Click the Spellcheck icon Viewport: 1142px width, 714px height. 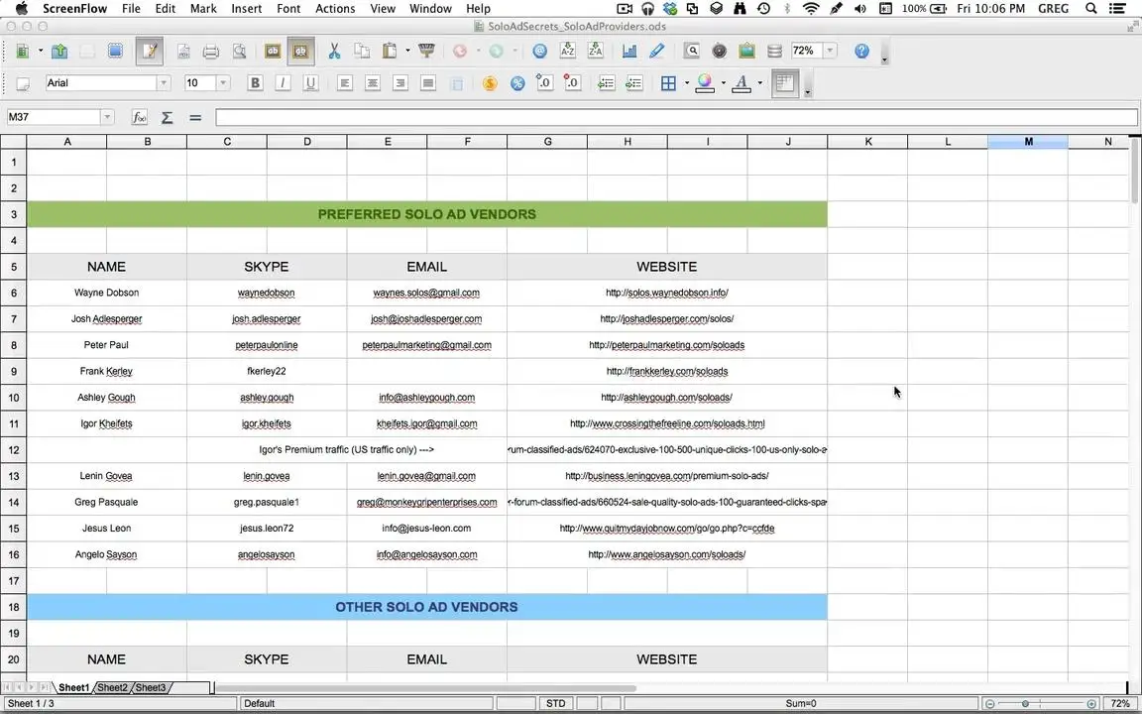pos(273,51)
